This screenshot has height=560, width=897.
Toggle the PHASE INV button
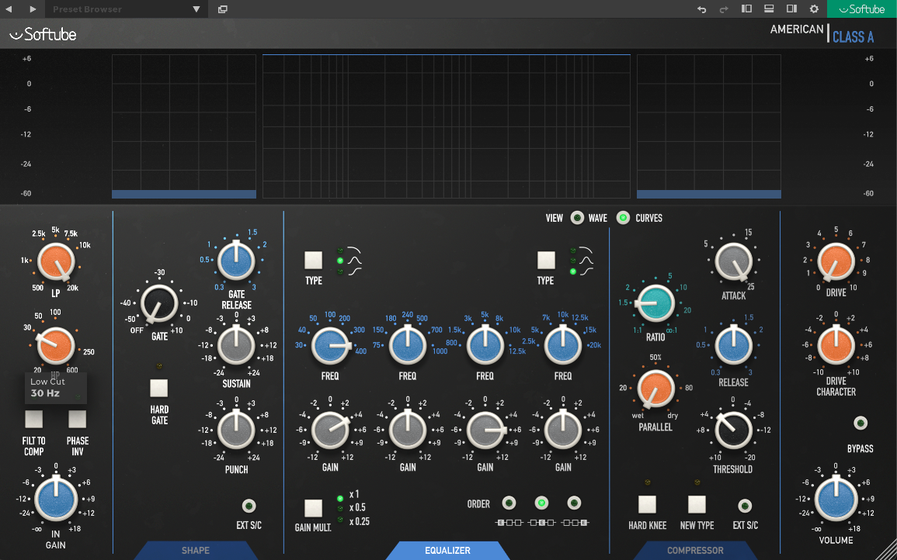77,419
